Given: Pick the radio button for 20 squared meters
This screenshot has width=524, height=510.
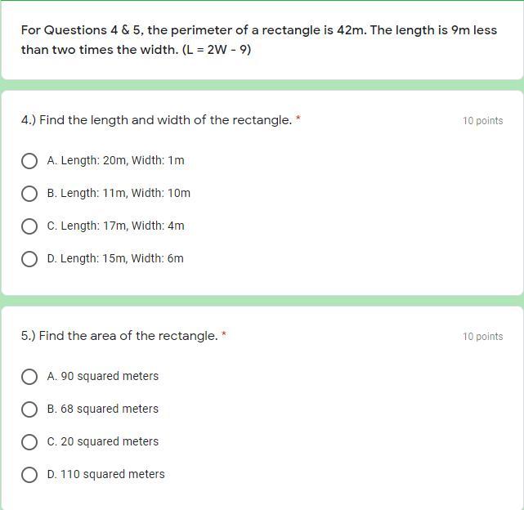Looking at the screenshot, I should coord(29,442).
